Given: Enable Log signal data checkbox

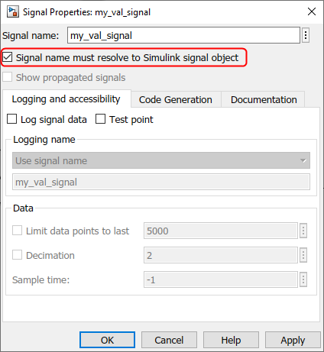Looking at the screenshot, I should (12, 119).
